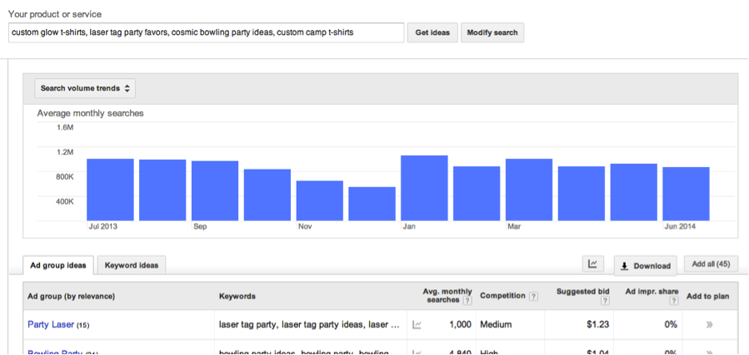This screenshot has height=355, width=749.
Task: Open the trend chart icon in Party Laser row
Action: tap(417, 324)
